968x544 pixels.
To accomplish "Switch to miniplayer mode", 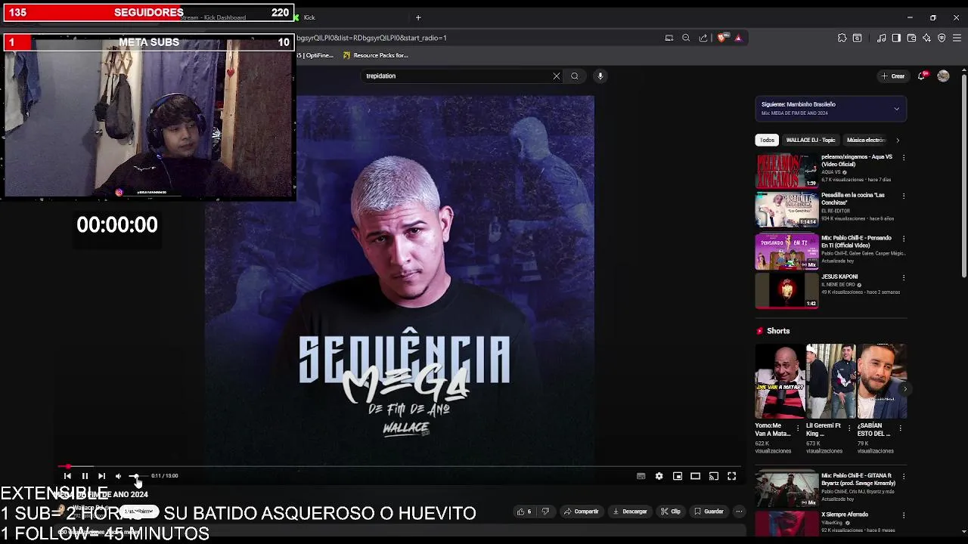I will pyautogui.click(x=678, y=476).
